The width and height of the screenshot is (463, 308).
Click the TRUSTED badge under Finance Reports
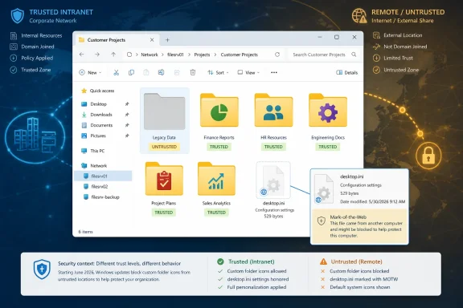219,147
